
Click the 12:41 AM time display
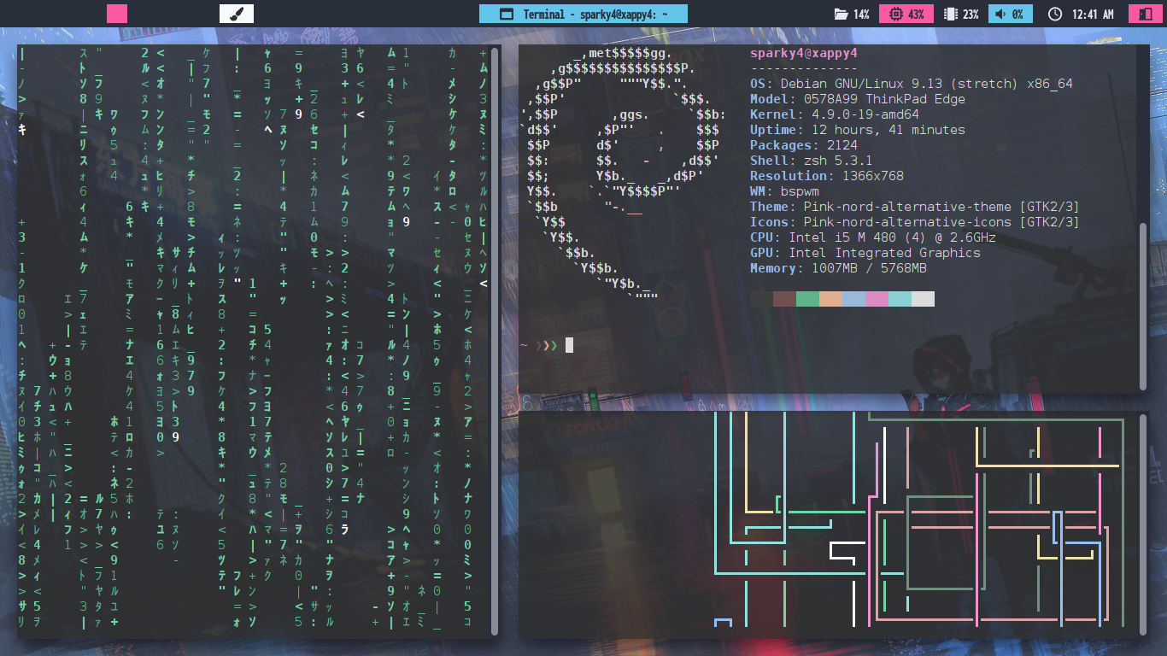point(1092,14)
